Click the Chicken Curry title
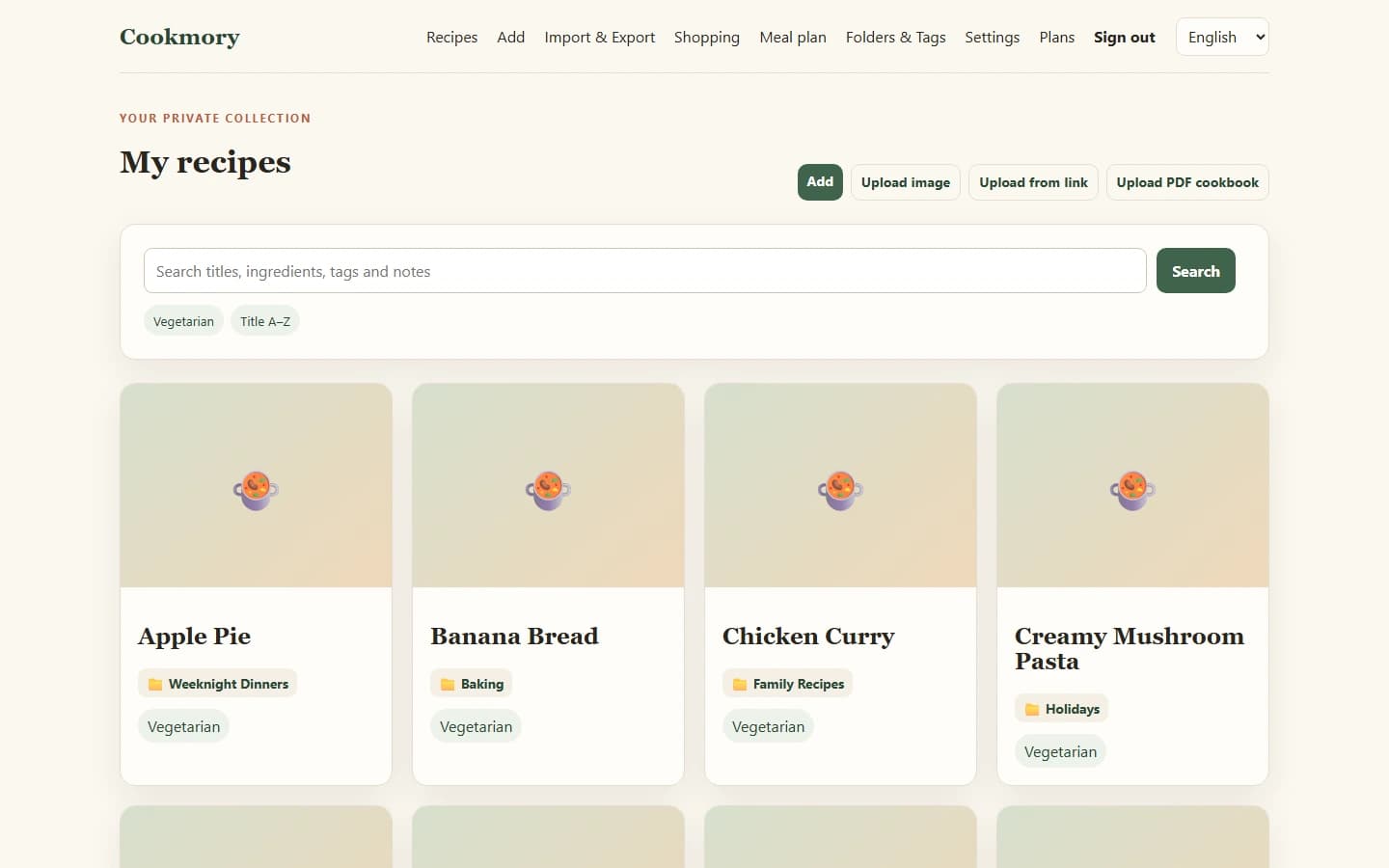Image resolution: width=1389 pixels, height=868 pixels. [808, 637]
